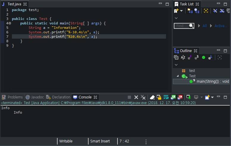Toggle Categorized view in Task List
The height and width of the screenshot is (146, 231).
[x=190, y=11]
